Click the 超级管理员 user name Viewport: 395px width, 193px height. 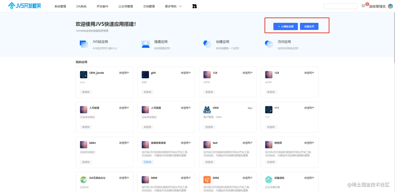377,7
